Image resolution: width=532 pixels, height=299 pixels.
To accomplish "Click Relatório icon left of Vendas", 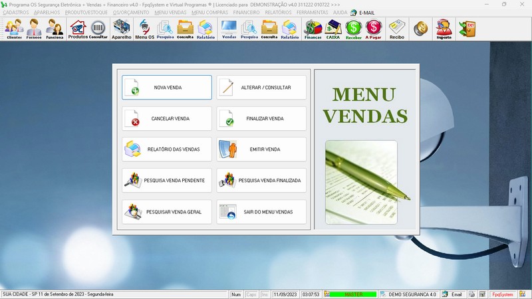I will pos(205,29).
